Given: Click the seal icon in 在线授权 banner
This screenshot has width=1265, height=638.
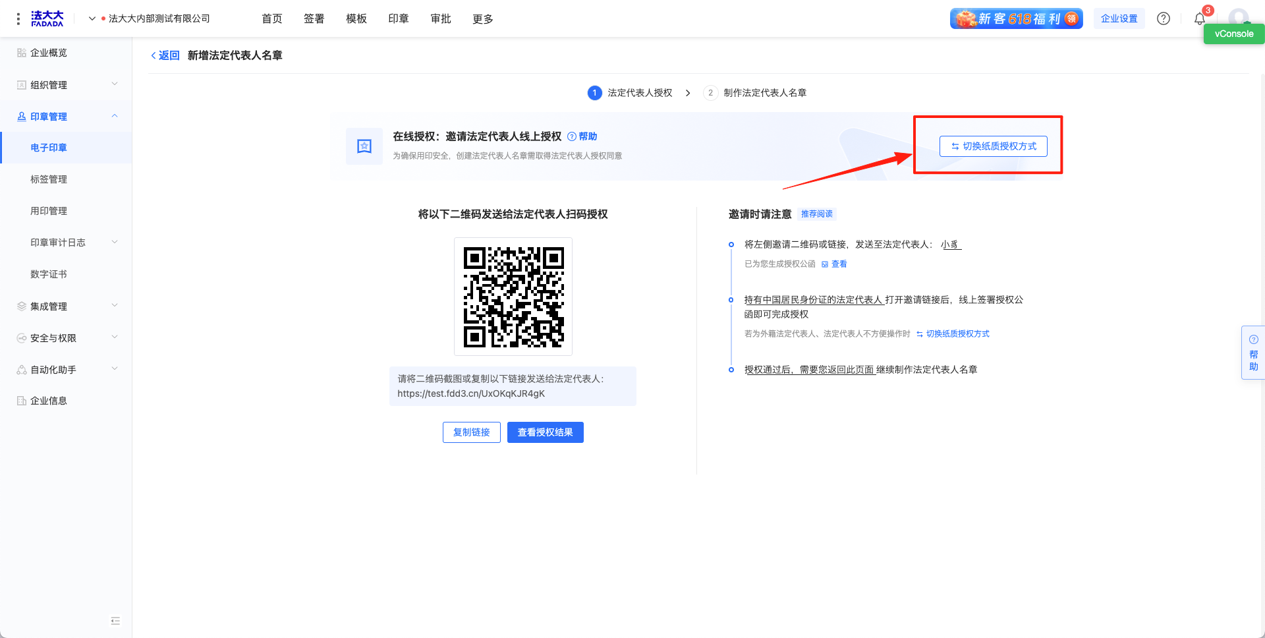Looking at the screenshot, I should [364, 146].
